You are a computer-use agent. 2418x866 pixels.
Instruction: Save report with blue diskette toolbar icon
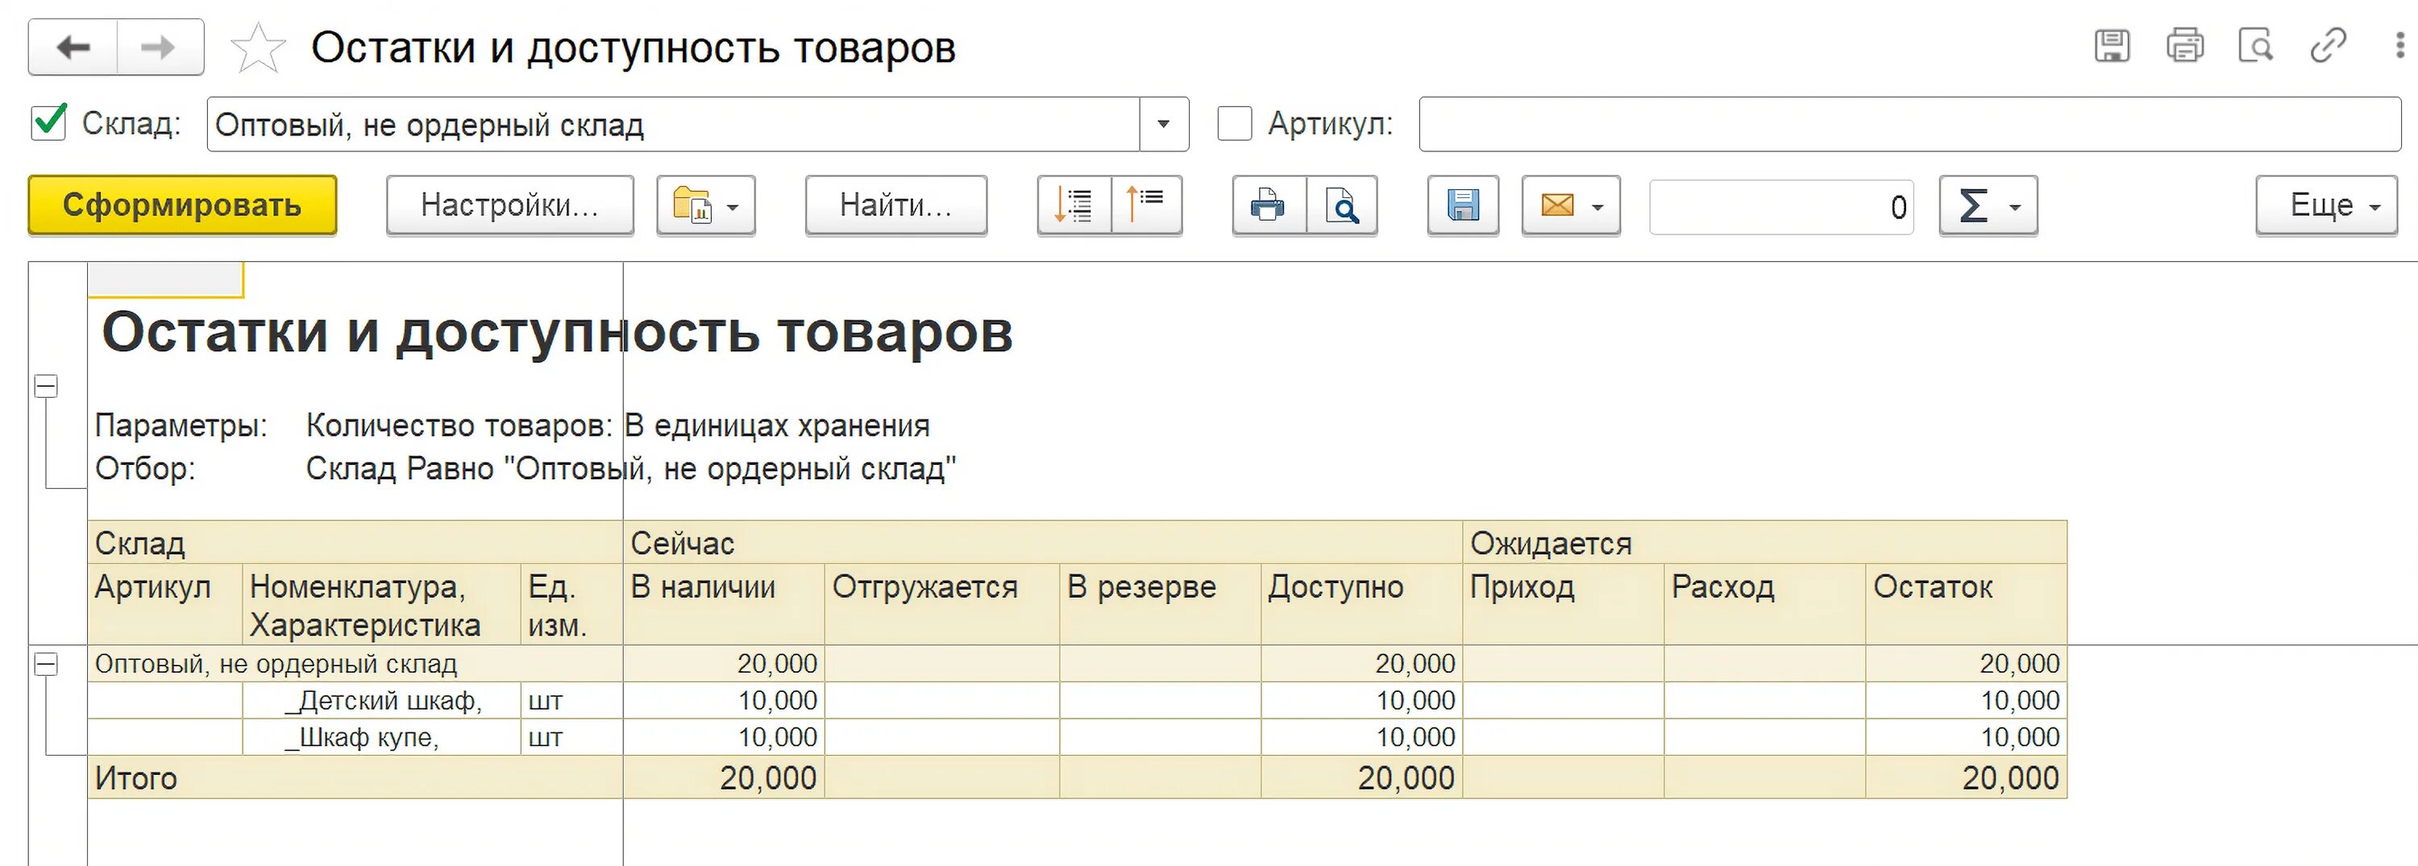pyautogui.click(x=1464, y=205)
